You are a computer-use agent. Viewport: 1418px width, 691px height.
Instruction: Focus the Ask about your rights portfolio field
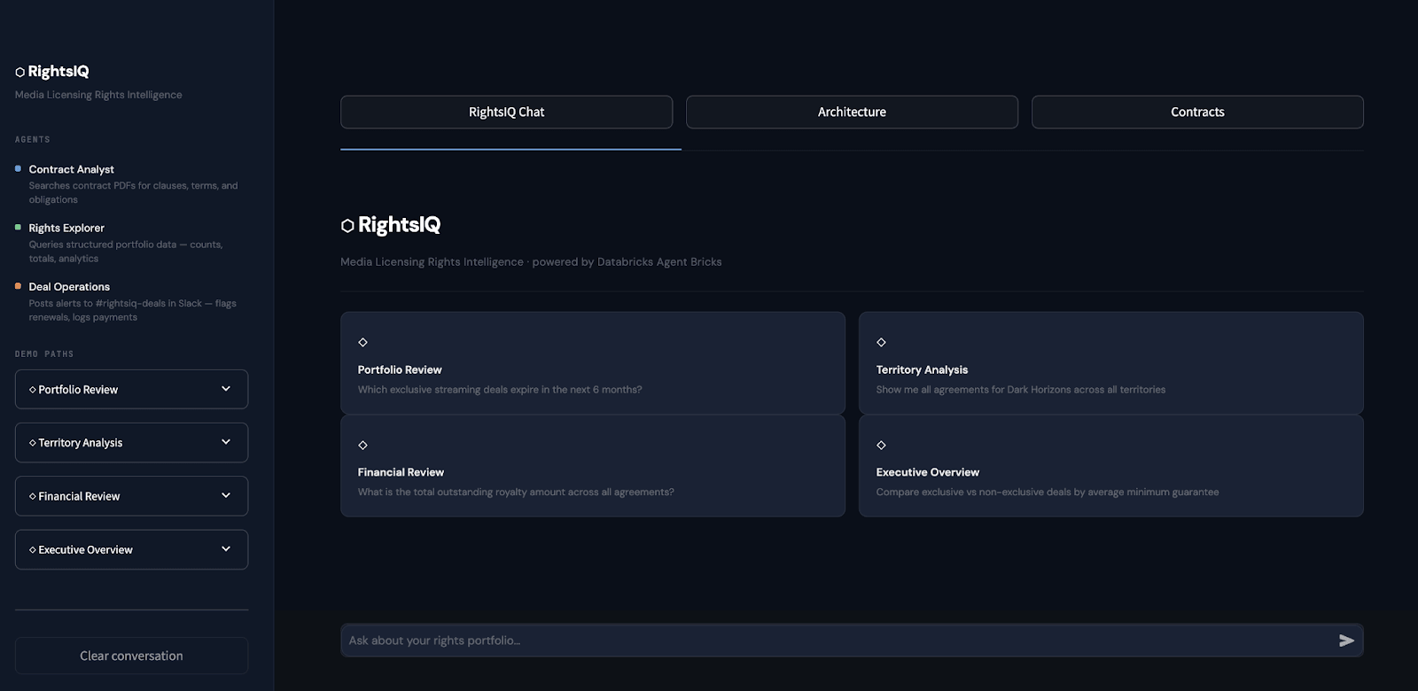(833, 641)
